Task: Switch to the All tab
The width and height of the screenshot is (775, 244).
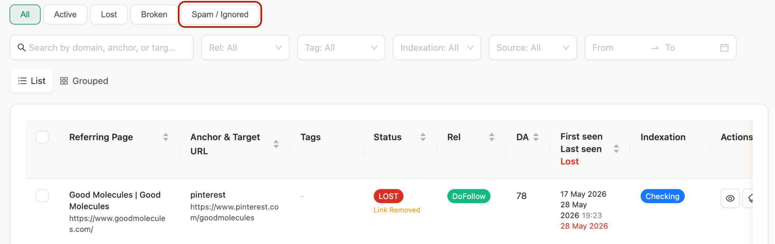Action: (25, 14)
